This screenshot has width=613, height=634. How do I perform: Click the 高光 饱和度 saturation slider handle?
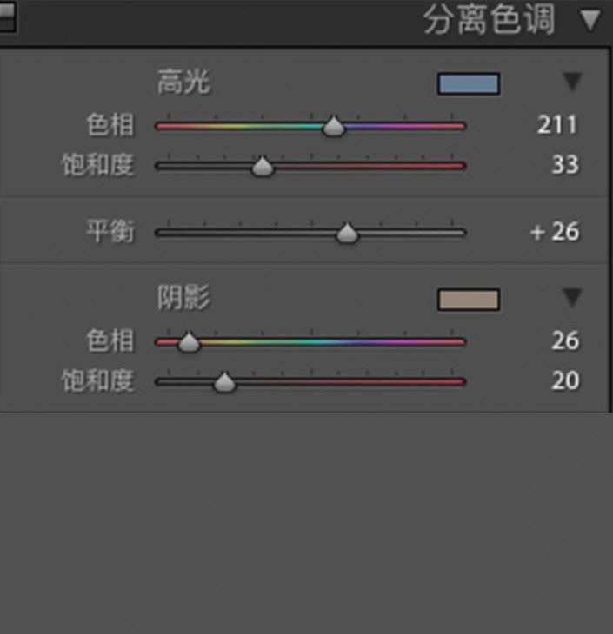263,166
